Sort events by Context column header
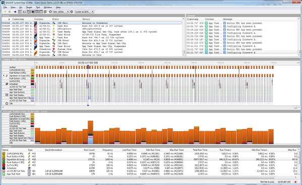Screen dimensions: 302x185 39,19
